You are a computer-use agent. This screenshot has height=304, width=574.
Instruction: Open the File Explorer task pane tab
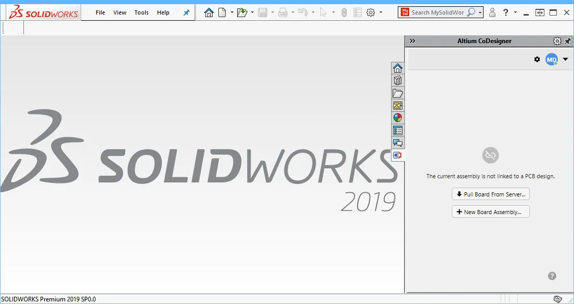click(x=398, y=93)
